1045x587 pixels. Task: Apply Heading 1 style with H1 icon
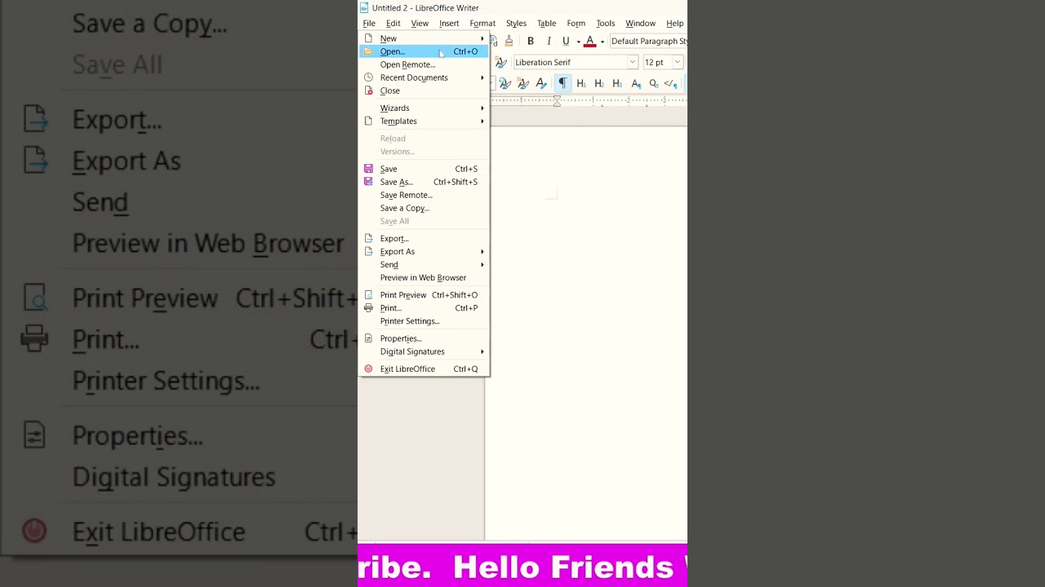pos(581,83)
